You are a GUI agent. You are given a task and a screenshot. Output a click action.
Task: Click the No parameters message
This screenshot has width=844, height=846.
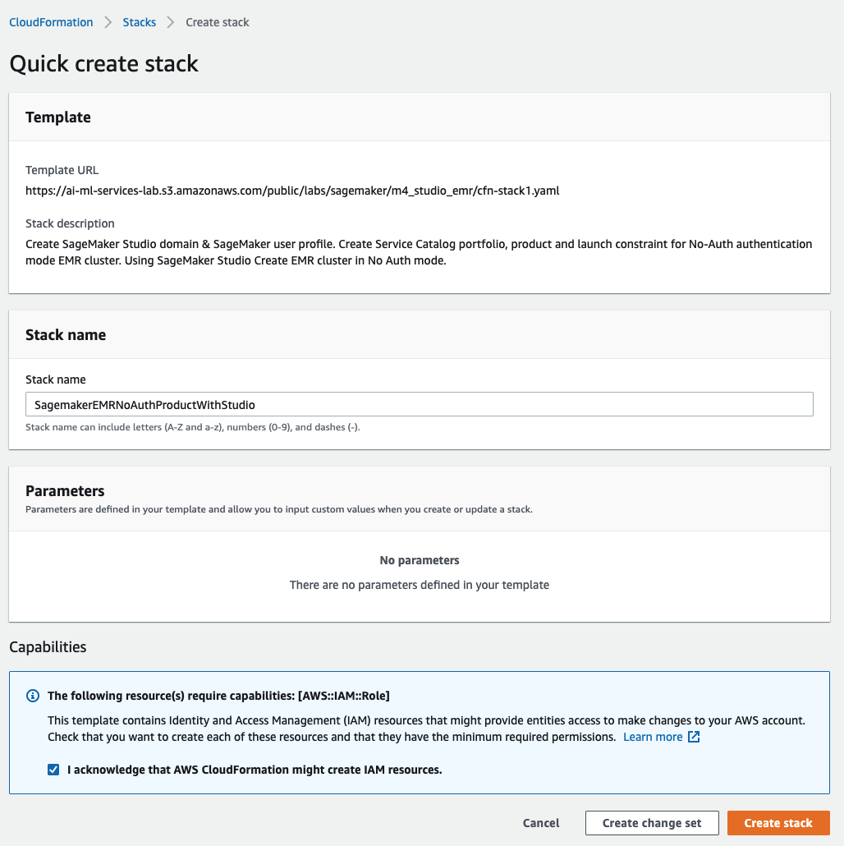coord(419,560)
